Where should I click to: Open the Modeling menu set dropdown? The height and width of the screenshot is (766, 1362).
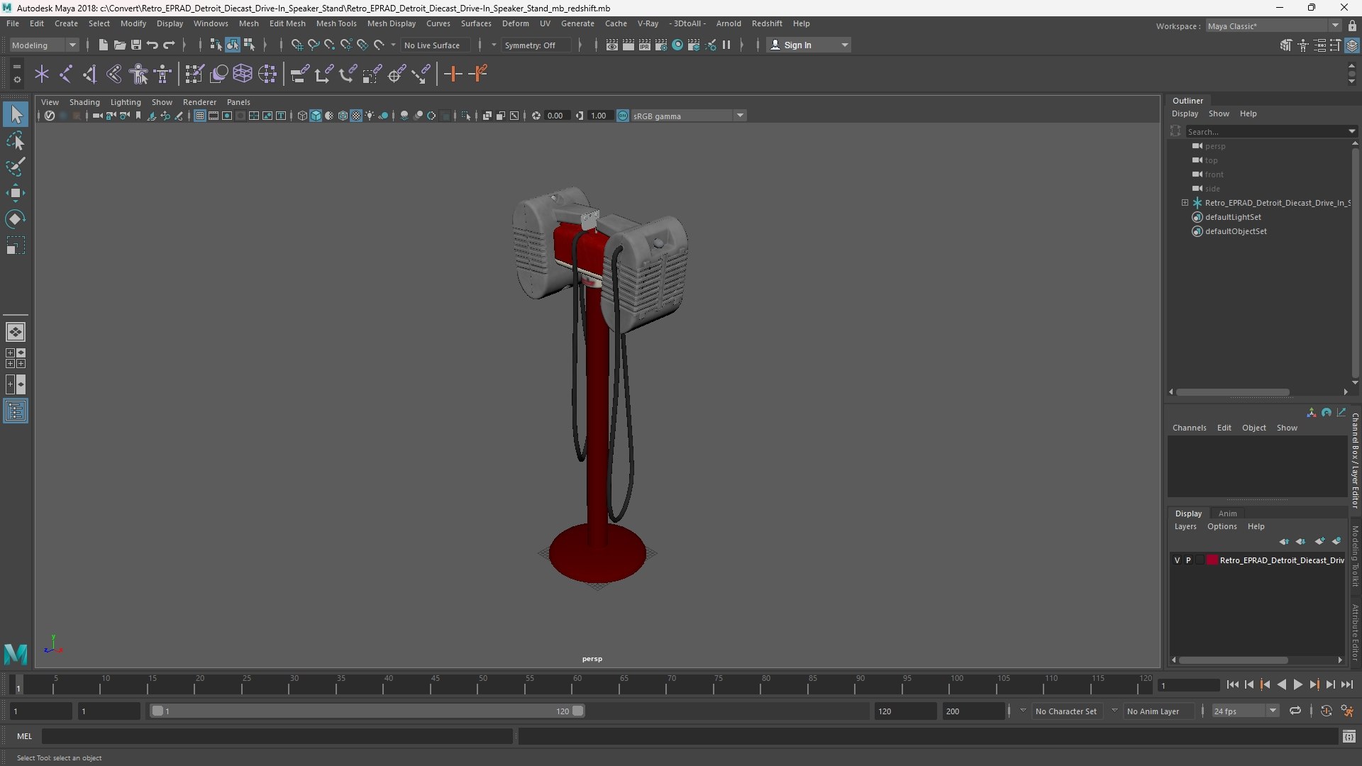(44, 45)
